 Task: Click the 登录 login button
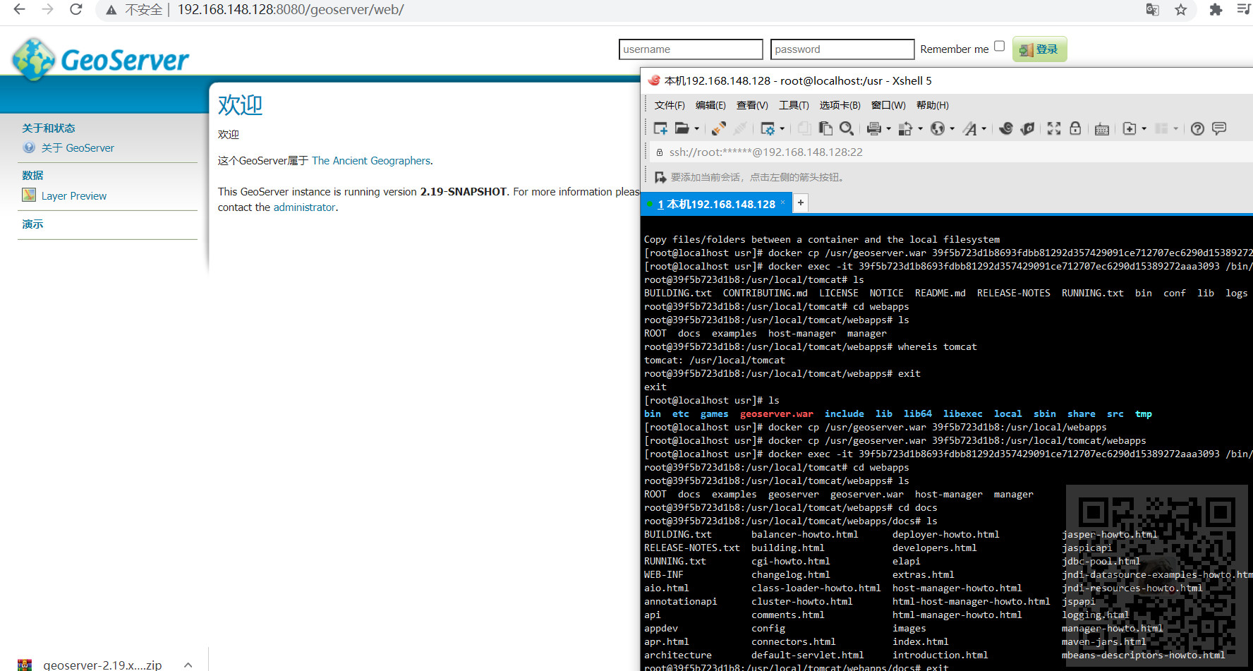coord(1039,49)
